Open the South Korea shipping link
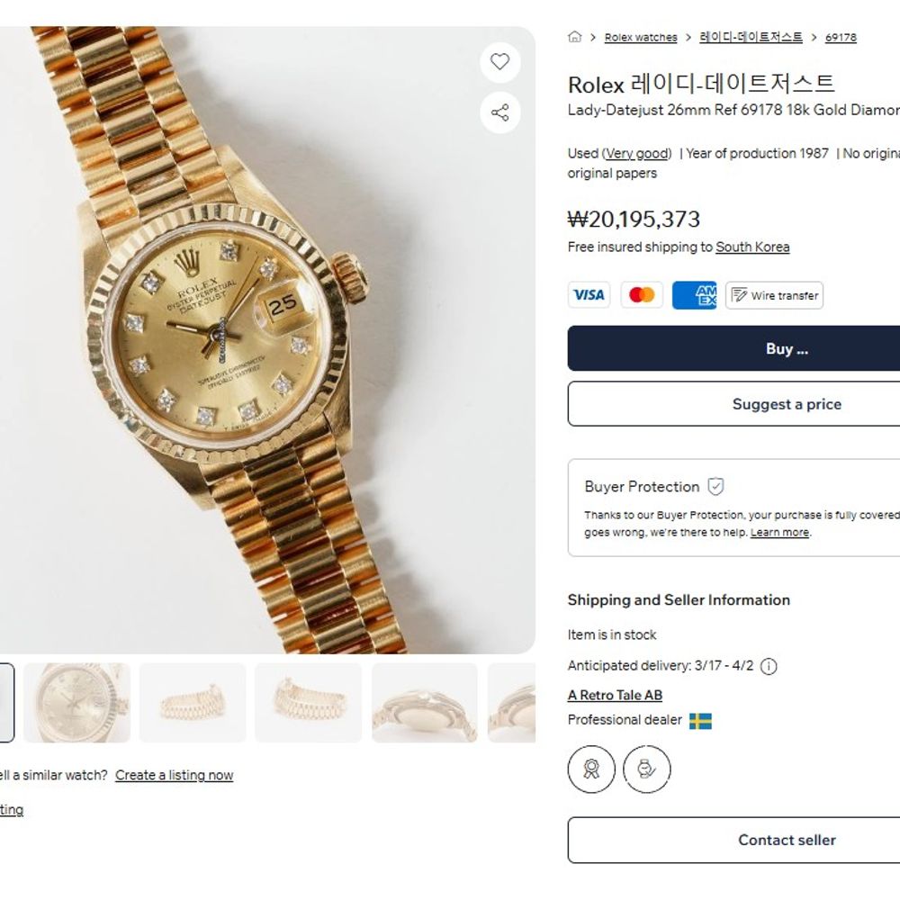 pos(752,247)
